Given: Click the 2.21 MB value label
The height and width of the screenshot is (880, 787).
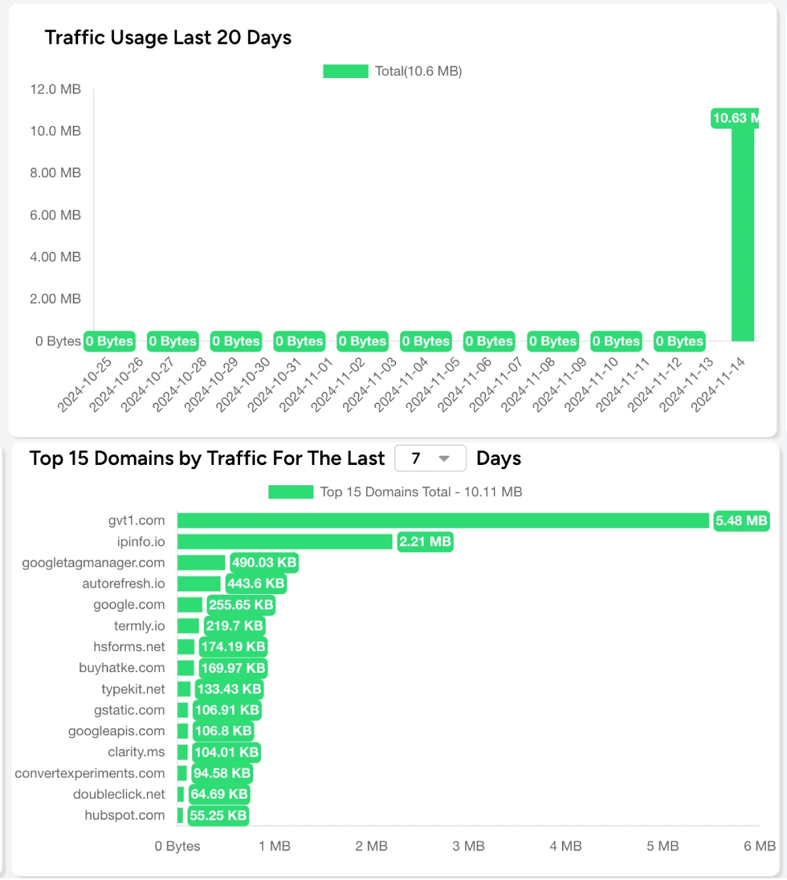Looking at the screenshot, I should (425, 542).
